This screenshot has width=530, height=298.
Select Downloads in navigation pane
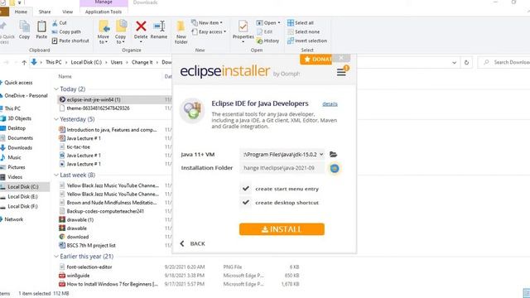point(20,147)
